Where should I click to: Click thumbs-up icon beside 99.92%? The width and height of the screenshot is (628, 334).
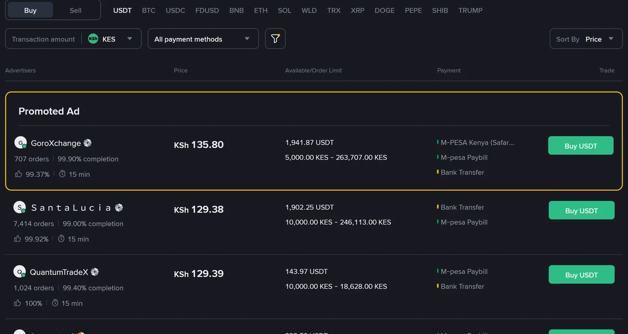click(x=17, y=239)
